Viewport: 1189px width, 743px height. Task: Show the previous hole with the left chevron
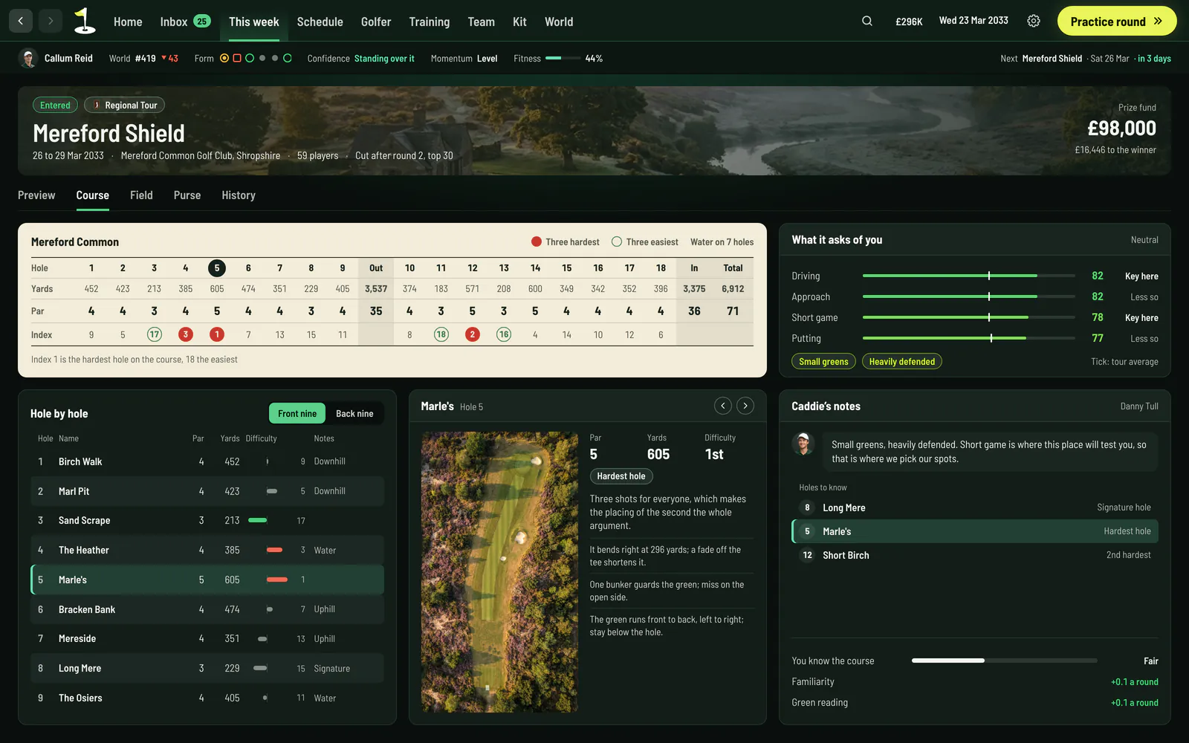(x=723, y=406)
